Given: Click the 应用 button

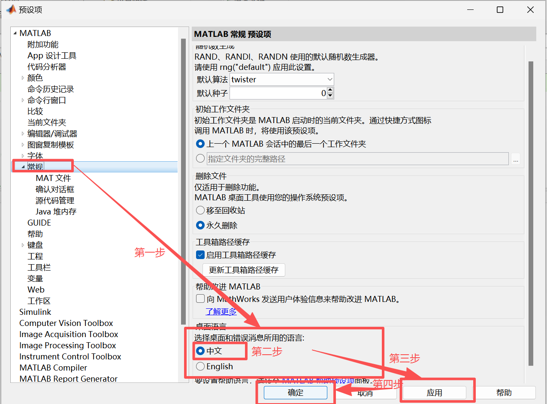Looking at the screenshot, I should coord(434,393).
